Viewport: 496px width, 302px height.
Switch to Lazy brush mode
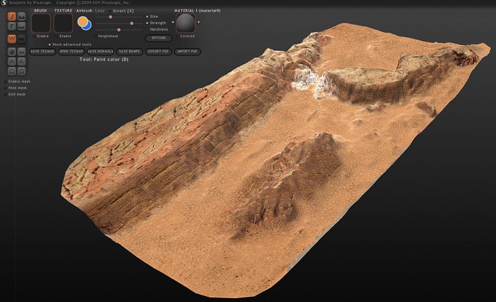100,11
